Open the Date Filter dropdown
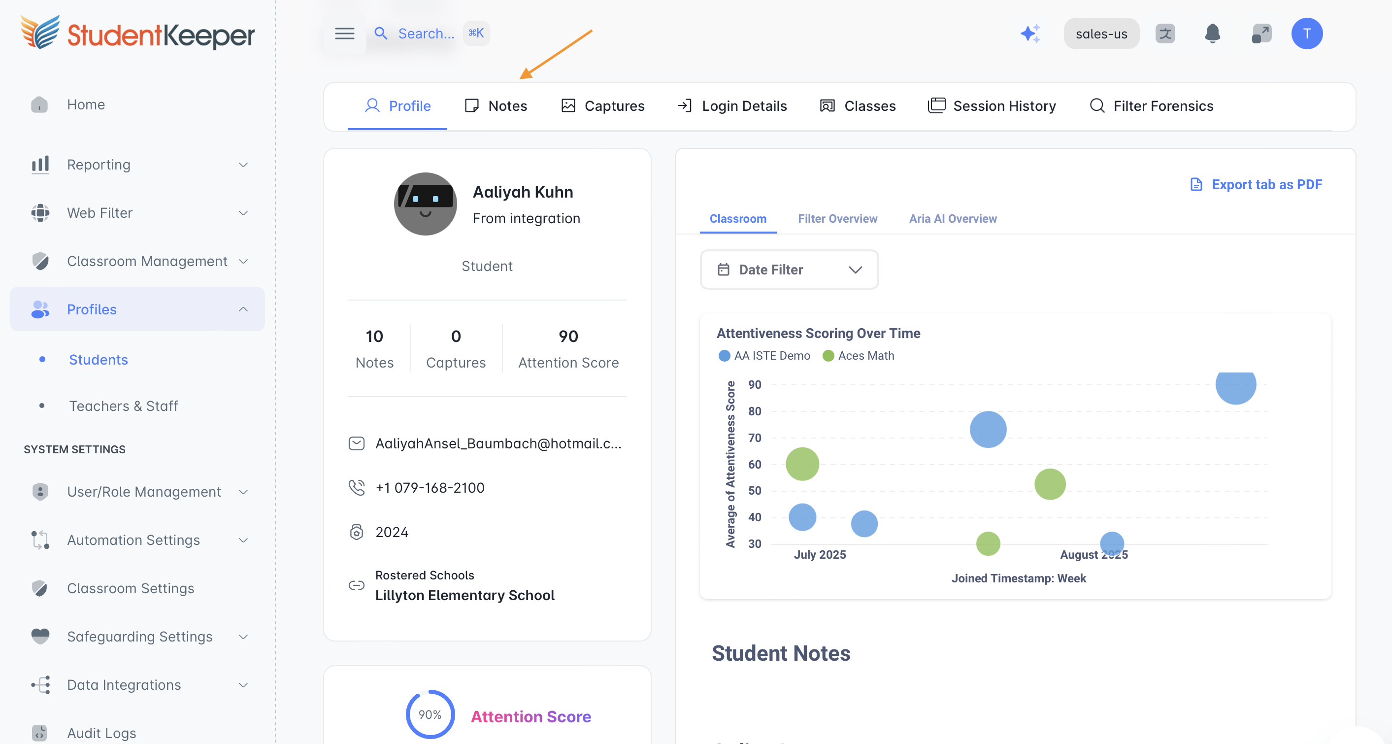 click(789, 269)
